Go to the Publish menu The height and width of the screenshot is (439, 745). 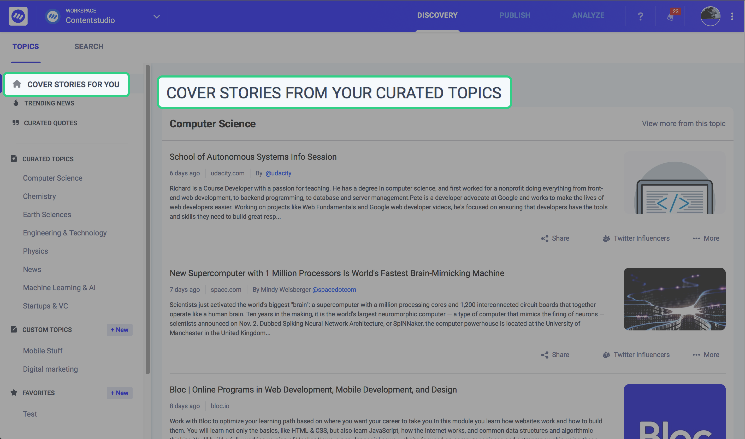(x=515, y=15)
